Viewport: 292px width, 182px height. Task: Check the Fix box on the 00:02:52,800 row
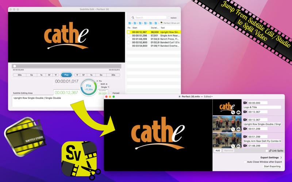pos(128,42)
